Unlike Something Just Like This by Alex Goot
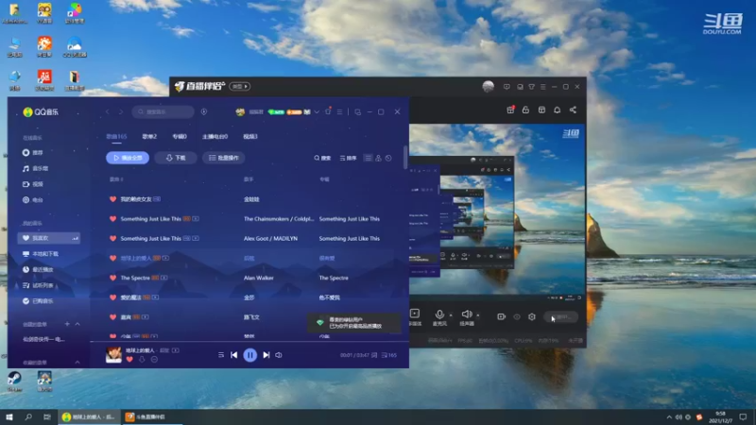 tap(112, 239)
